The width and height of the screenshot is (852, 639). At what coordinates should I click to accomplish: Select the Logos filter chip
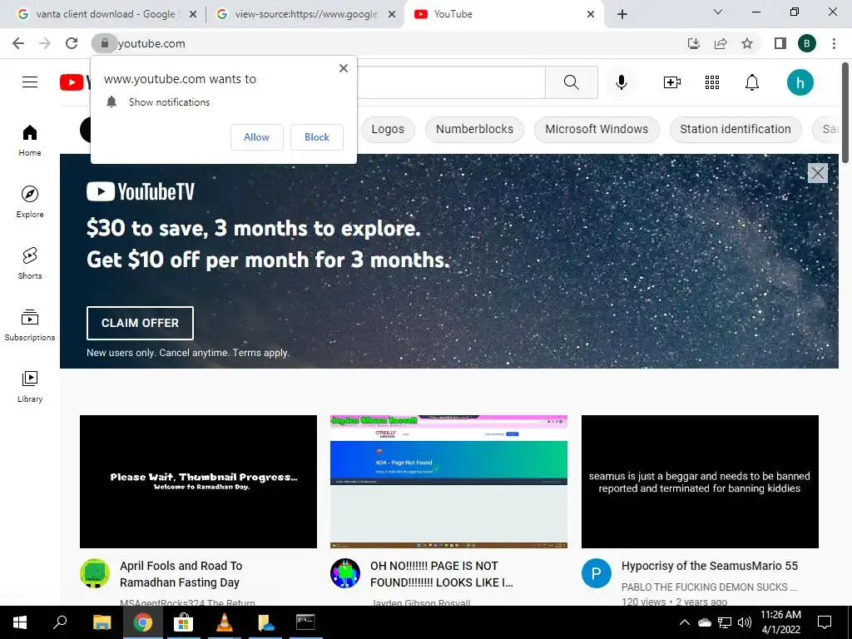[x=388, y=129]
